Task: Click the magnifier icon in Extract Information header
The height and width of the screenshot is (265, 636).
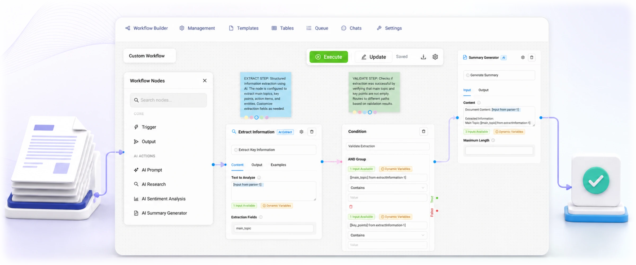Action: 234,132
